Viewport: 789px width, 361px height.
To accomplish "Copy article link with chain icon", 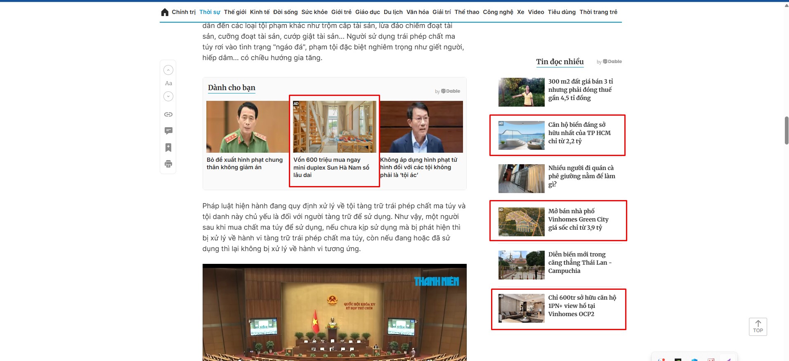I will (x=168, y=114).
